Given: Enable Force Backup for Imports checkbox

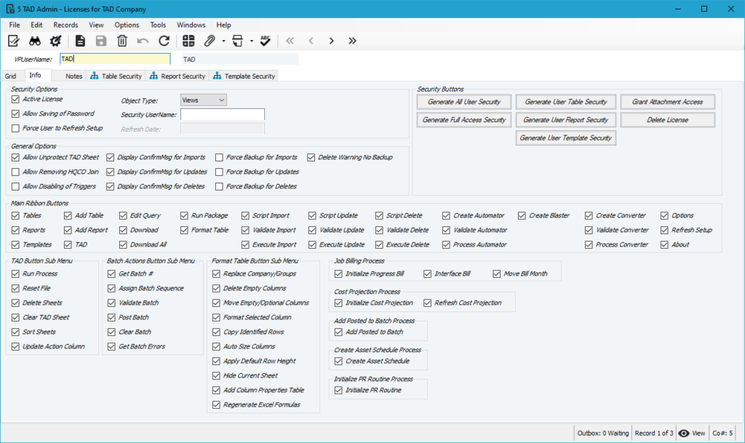Looking at the screenshot, I should click(x=219, y=157).
